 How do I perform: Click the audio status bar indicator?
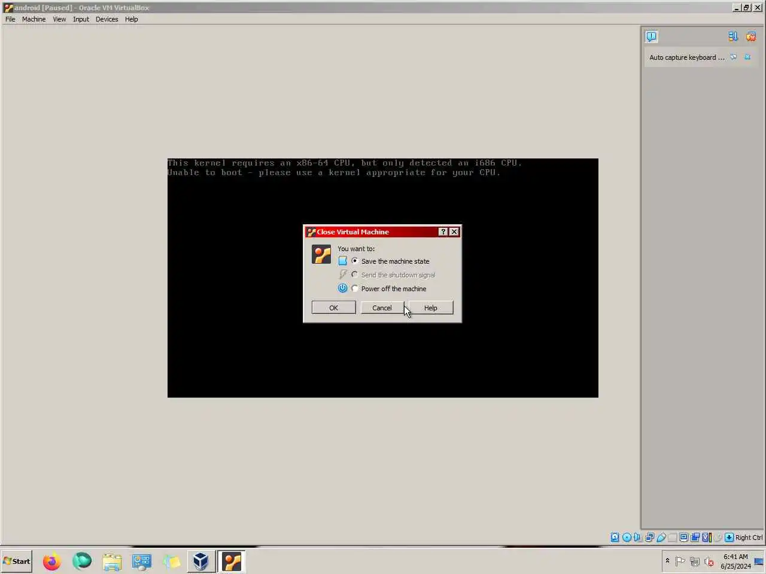[x=637, y=538]
